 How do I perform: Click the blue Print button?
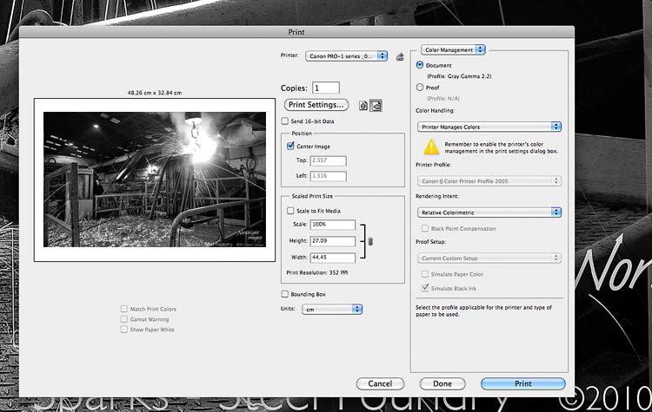523,383
